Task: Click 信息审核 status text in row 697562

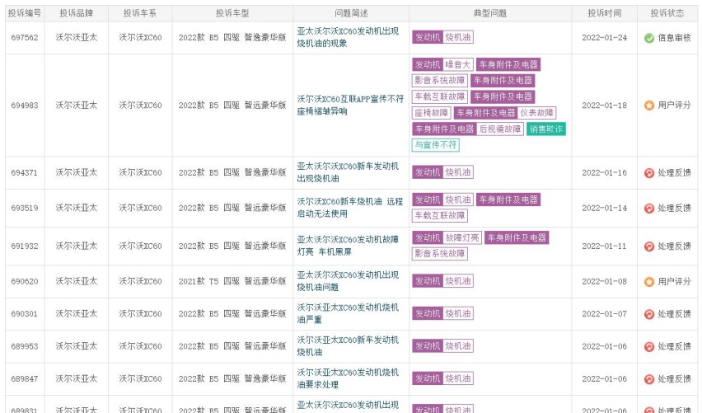Action: click(x=674, y=38)
